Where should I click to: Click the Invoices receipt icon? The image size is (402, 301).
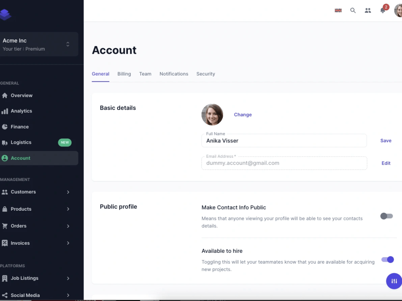[x=4, y=243]
